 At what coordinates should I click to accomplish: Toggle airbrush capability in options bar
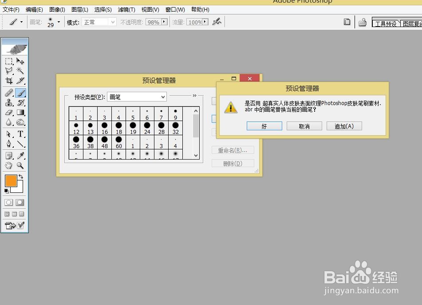point(217,22)
